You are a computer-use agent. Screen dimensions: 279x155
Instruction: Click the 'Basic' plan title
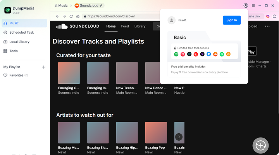[x=180, y=38]
